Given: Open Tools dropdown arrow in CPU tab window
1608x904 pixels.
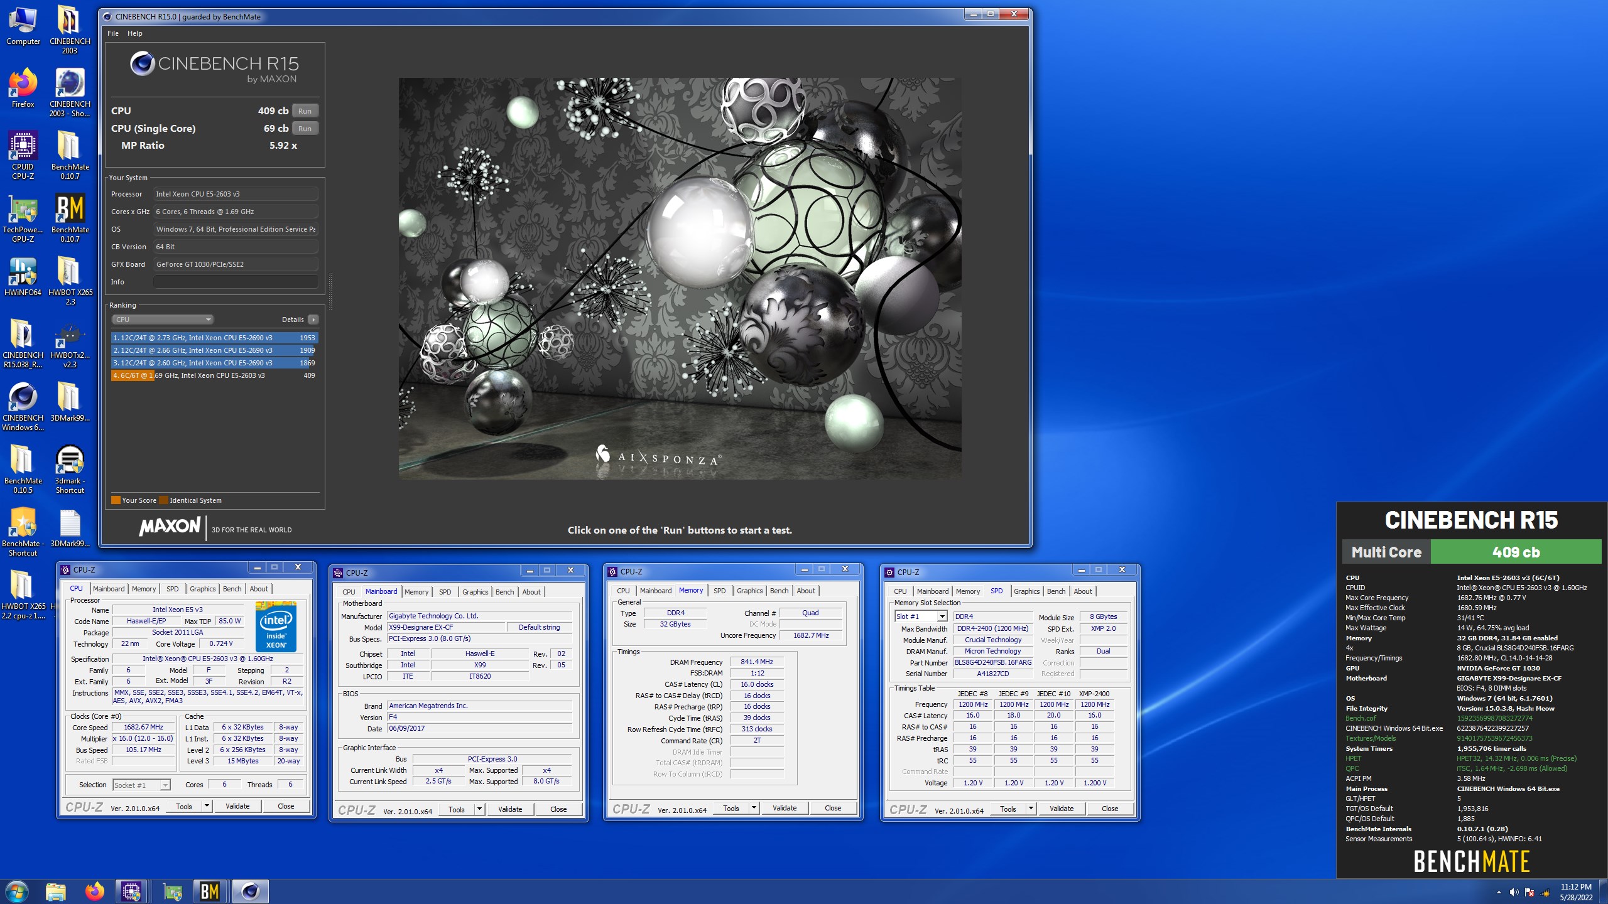Looking at the screenshot, I should pyautogui.click(x=206, y=806).
